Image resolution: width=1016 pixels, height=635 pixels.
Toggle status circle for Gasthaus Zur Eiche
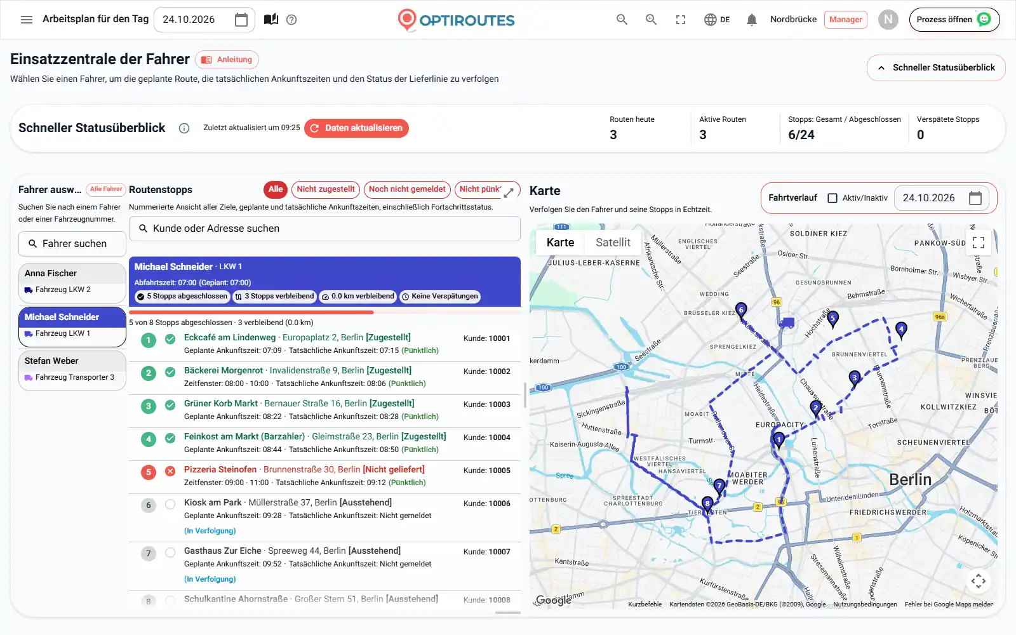tap(170, 552)
